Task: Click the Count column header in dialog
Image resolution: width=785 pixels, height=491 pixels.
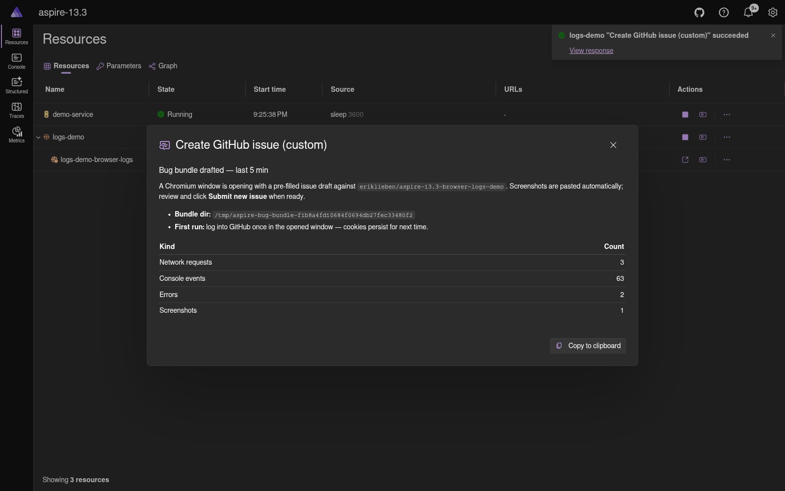Action: pyautogui.click(x=614, y=246)
